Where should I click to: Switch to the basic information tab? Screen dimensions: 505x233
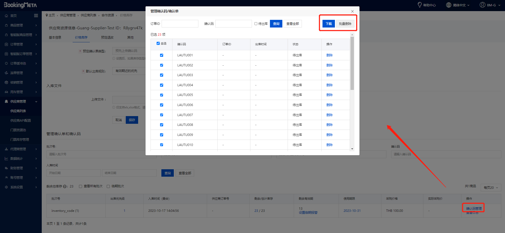pyautogui.click(x=55, y=38)
